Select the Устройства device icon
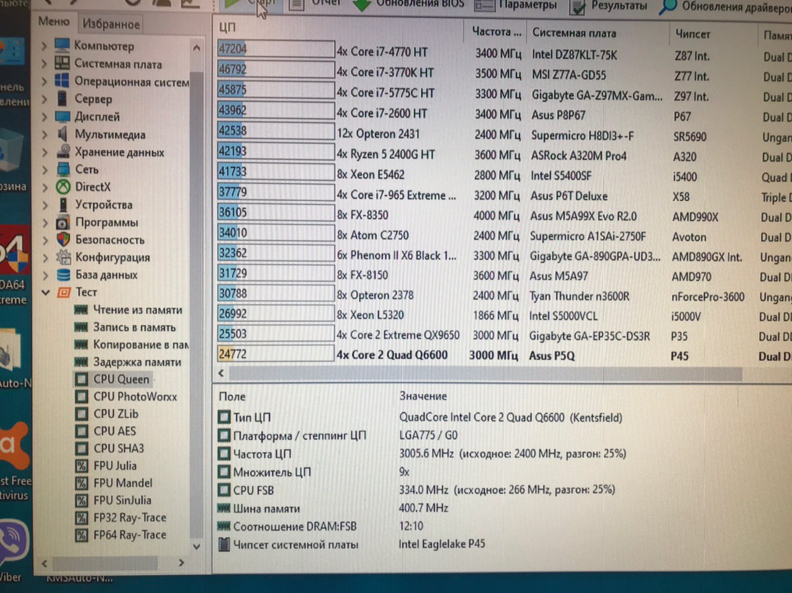Screen dimensions: 792x593 [63, 204]
